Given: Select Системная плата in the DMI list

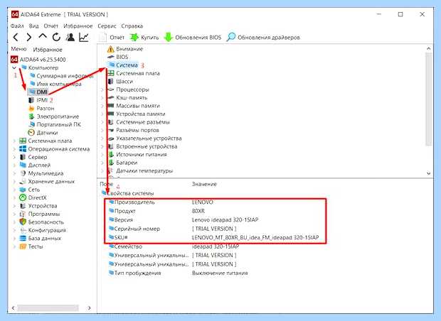Looking at the screenshot, I should click(x=134, y=73).
